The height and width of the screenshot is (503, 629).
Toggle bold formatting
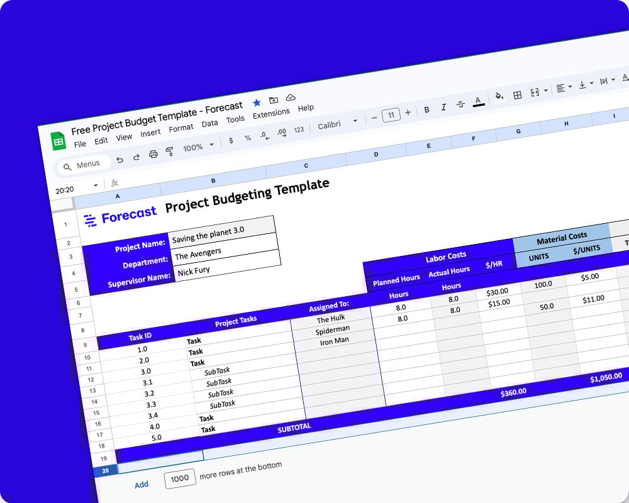point(427,109)
